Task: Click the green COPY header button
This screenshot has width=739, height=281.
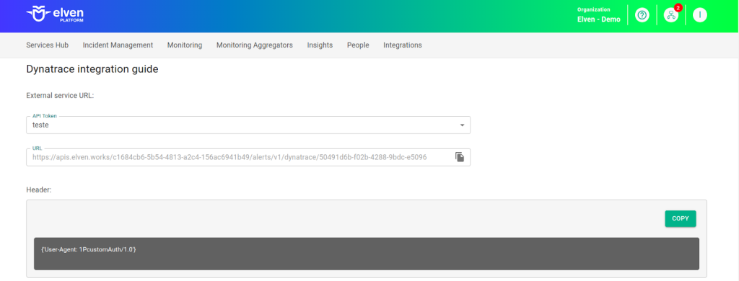Action: [680, 218]
